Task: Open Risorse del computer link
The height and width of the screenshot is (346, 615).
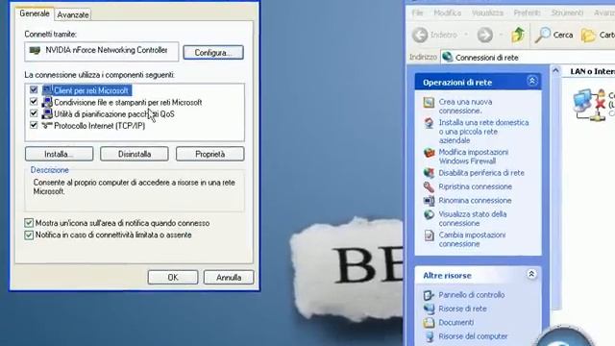Action: click(x=473, y=336)
